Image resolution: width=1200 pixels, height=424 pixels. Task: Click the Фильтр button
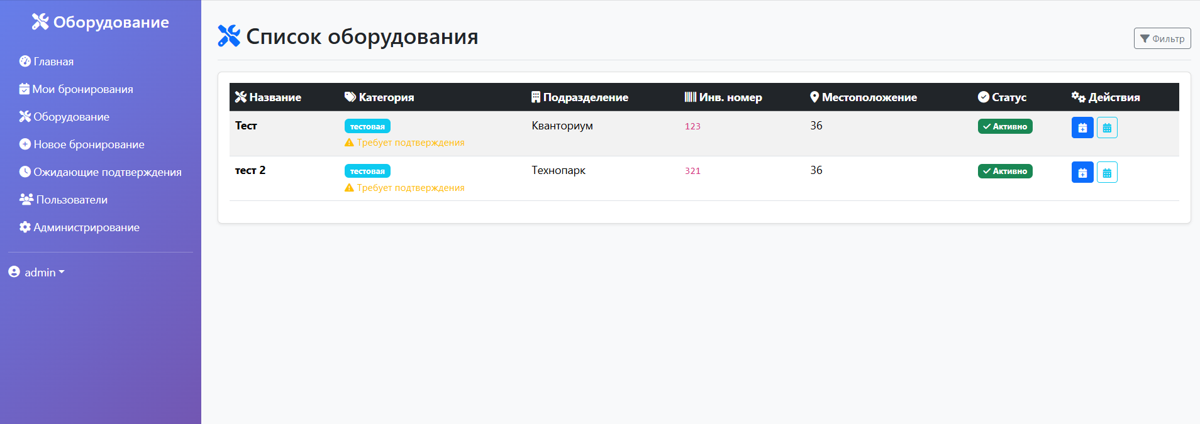coord(1162,38)
